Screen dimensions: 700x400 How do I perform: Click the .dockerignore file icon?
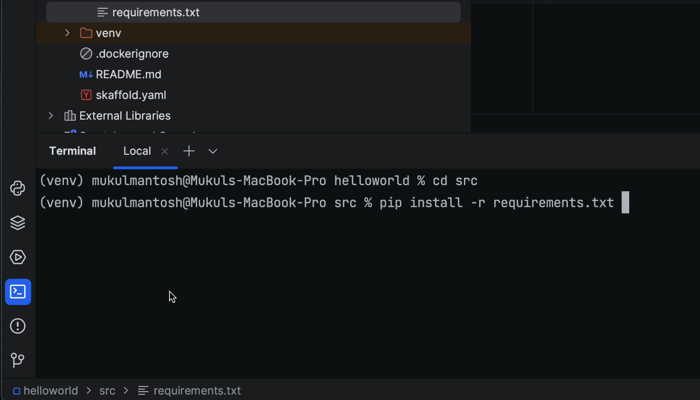pyautogui.click(x=86, y=53)
